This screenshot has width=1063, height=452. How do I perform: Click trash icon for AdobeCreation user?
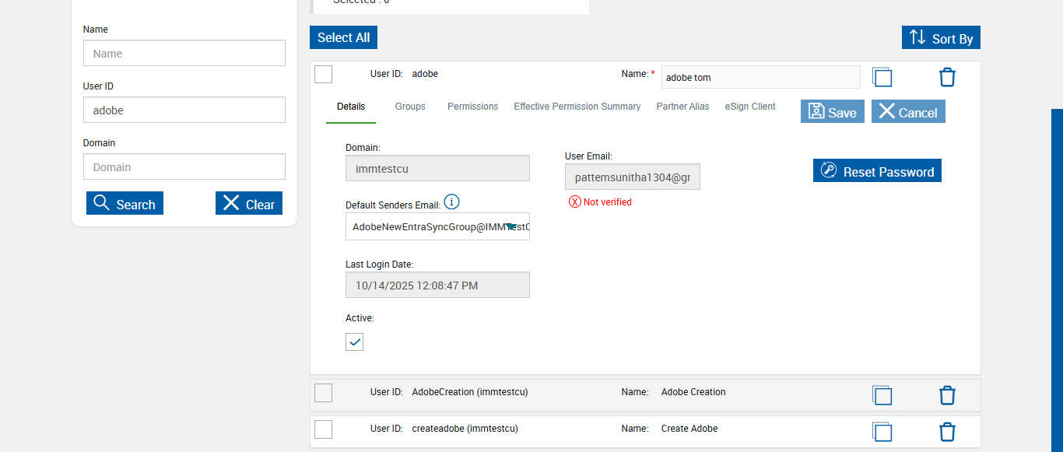coord(947,395)
